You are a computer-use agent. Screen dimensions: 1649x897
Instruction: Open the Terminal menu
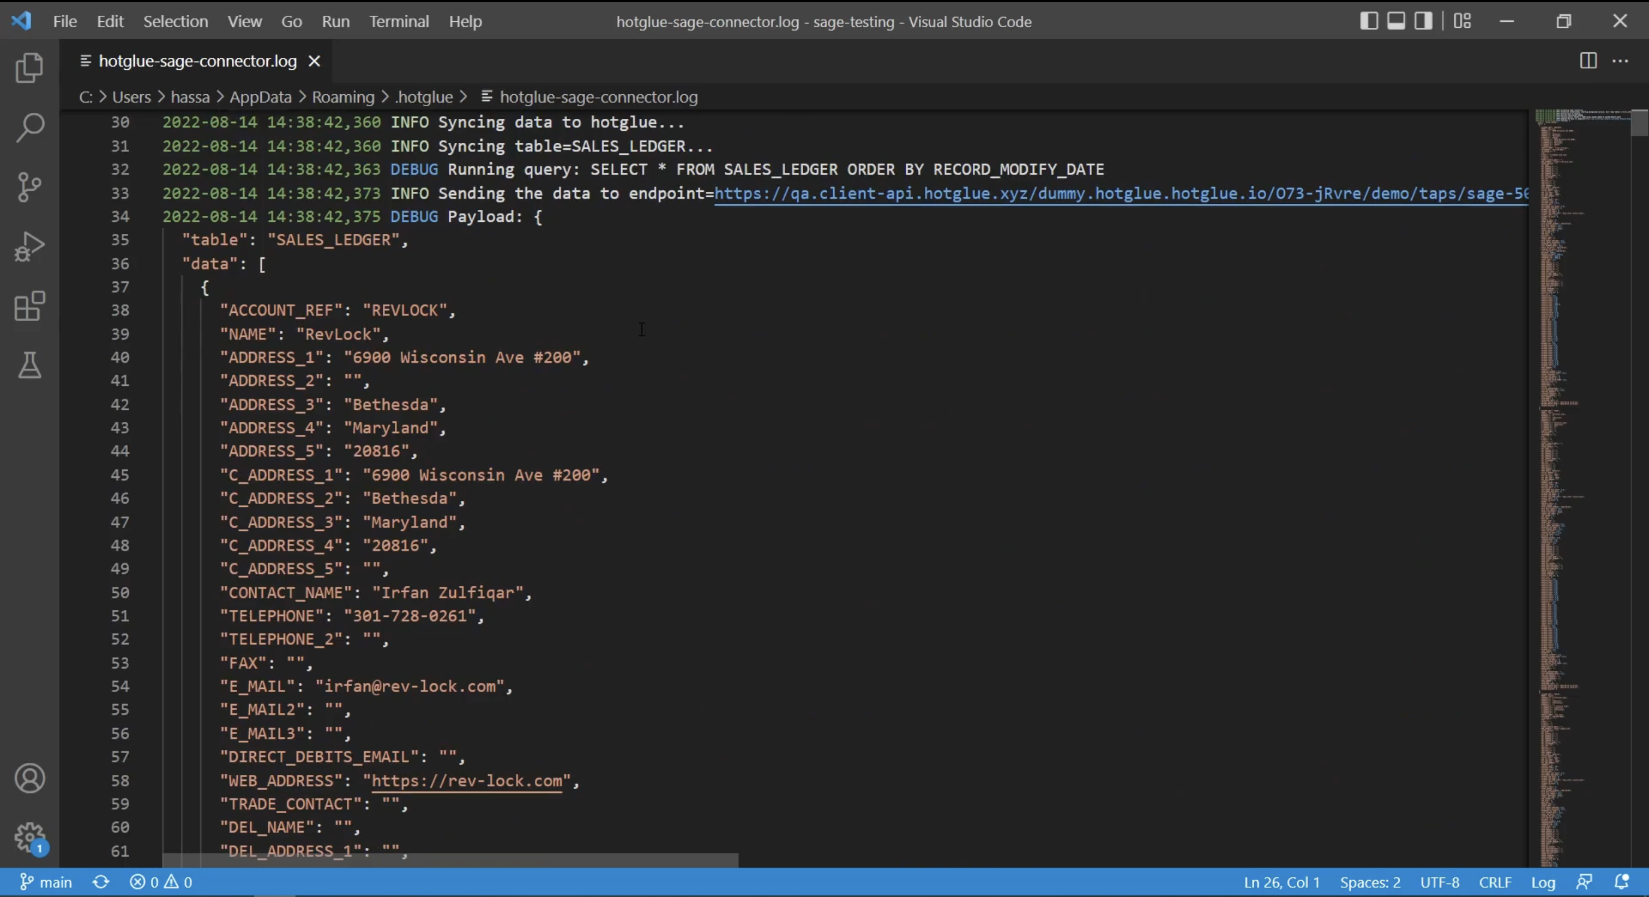point(399,21)
